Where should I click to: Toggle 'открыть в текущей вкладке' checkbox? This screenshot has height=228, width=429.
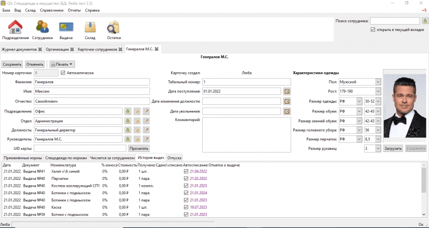coord(373,30)
